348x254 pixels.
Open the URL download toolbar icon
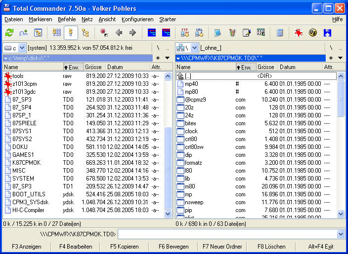point(199,33)
